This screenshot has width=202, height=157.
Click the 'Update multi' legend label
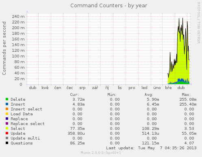tap(25, 138)
